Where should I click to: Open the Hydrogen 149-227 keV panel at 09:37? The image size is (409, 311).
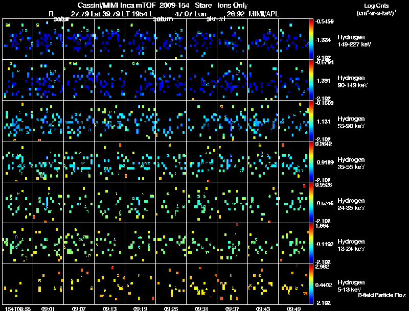[x=232, y=39]
